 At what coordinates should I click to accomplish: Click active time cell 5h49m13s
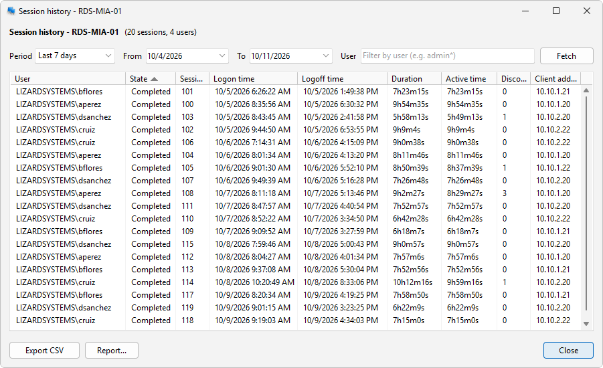(464, 117)
